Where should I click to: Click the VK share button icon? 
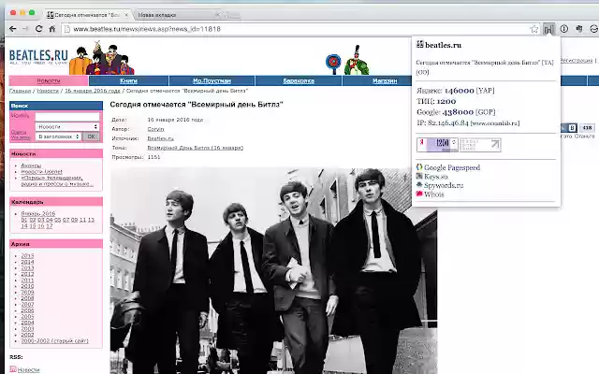coord(572,128)
